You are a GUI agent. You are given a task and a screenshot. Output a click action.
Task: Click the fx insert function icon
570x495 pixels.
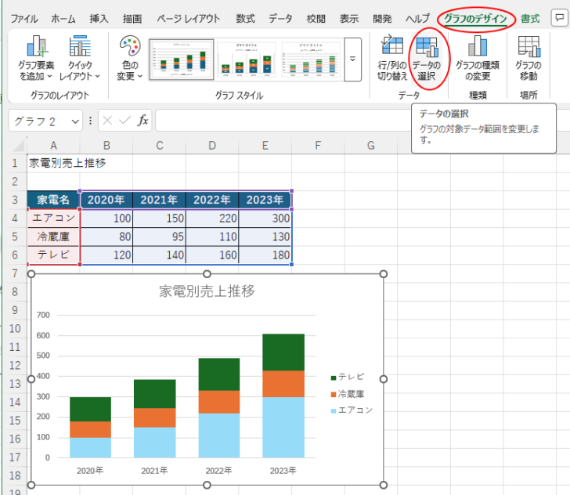[143, 121]
